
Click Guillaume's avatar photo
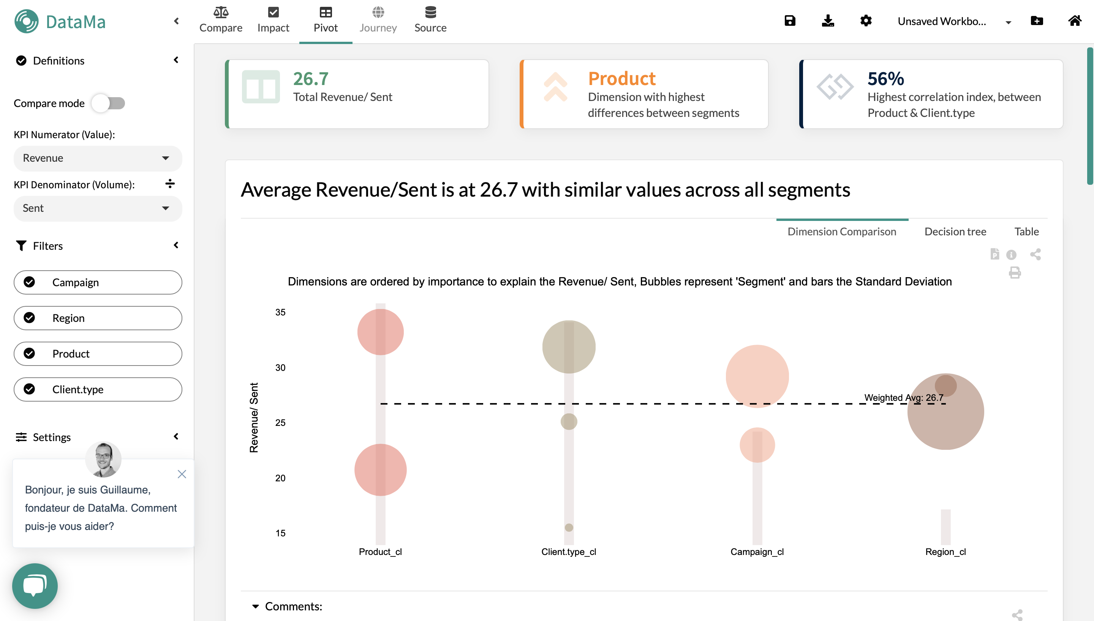point(103,459)
